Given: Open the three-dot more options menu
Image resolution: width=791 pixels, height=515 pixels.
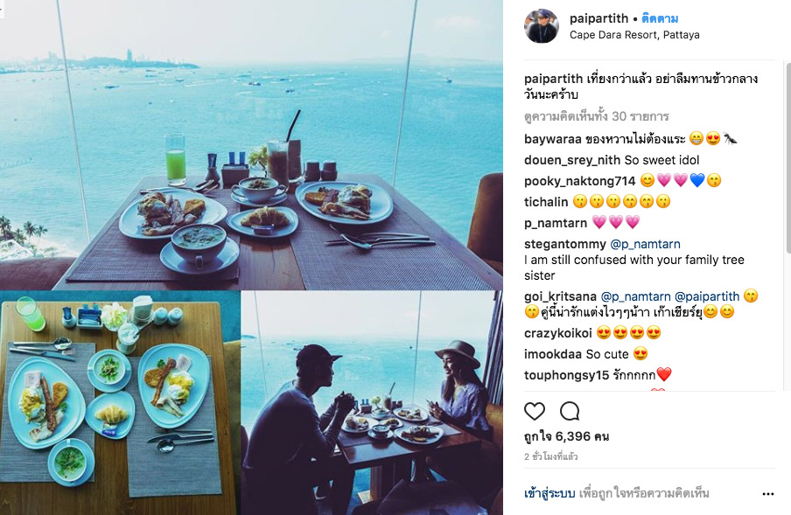Looking at the screenshot, I should [x=767, y=494].
